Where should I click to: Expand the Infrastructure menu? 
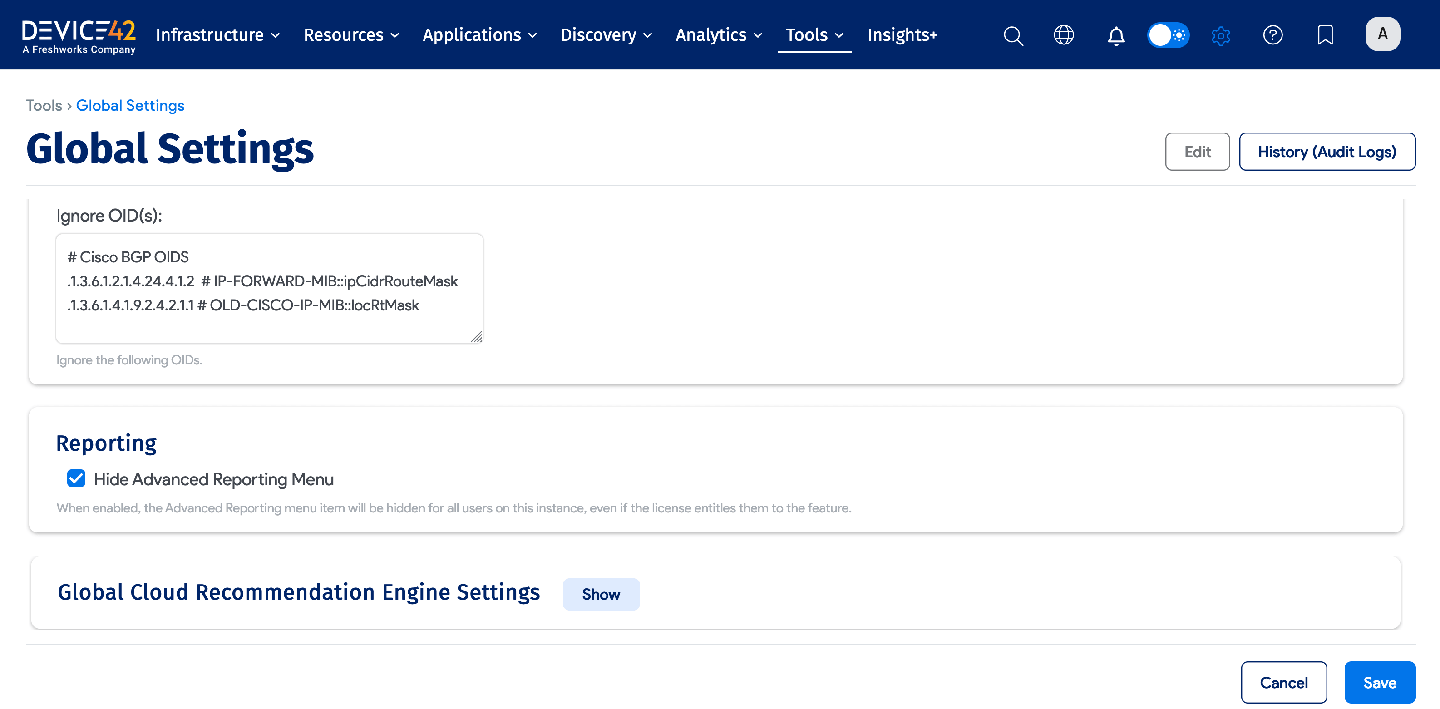click(217, 35)
